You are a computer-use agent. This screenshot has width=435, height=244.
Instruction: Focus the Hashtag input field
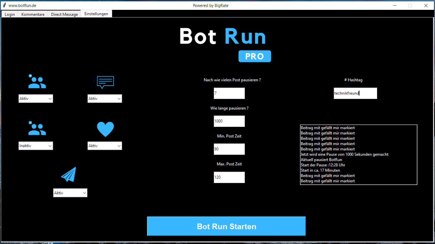click(x=355, y=93)
